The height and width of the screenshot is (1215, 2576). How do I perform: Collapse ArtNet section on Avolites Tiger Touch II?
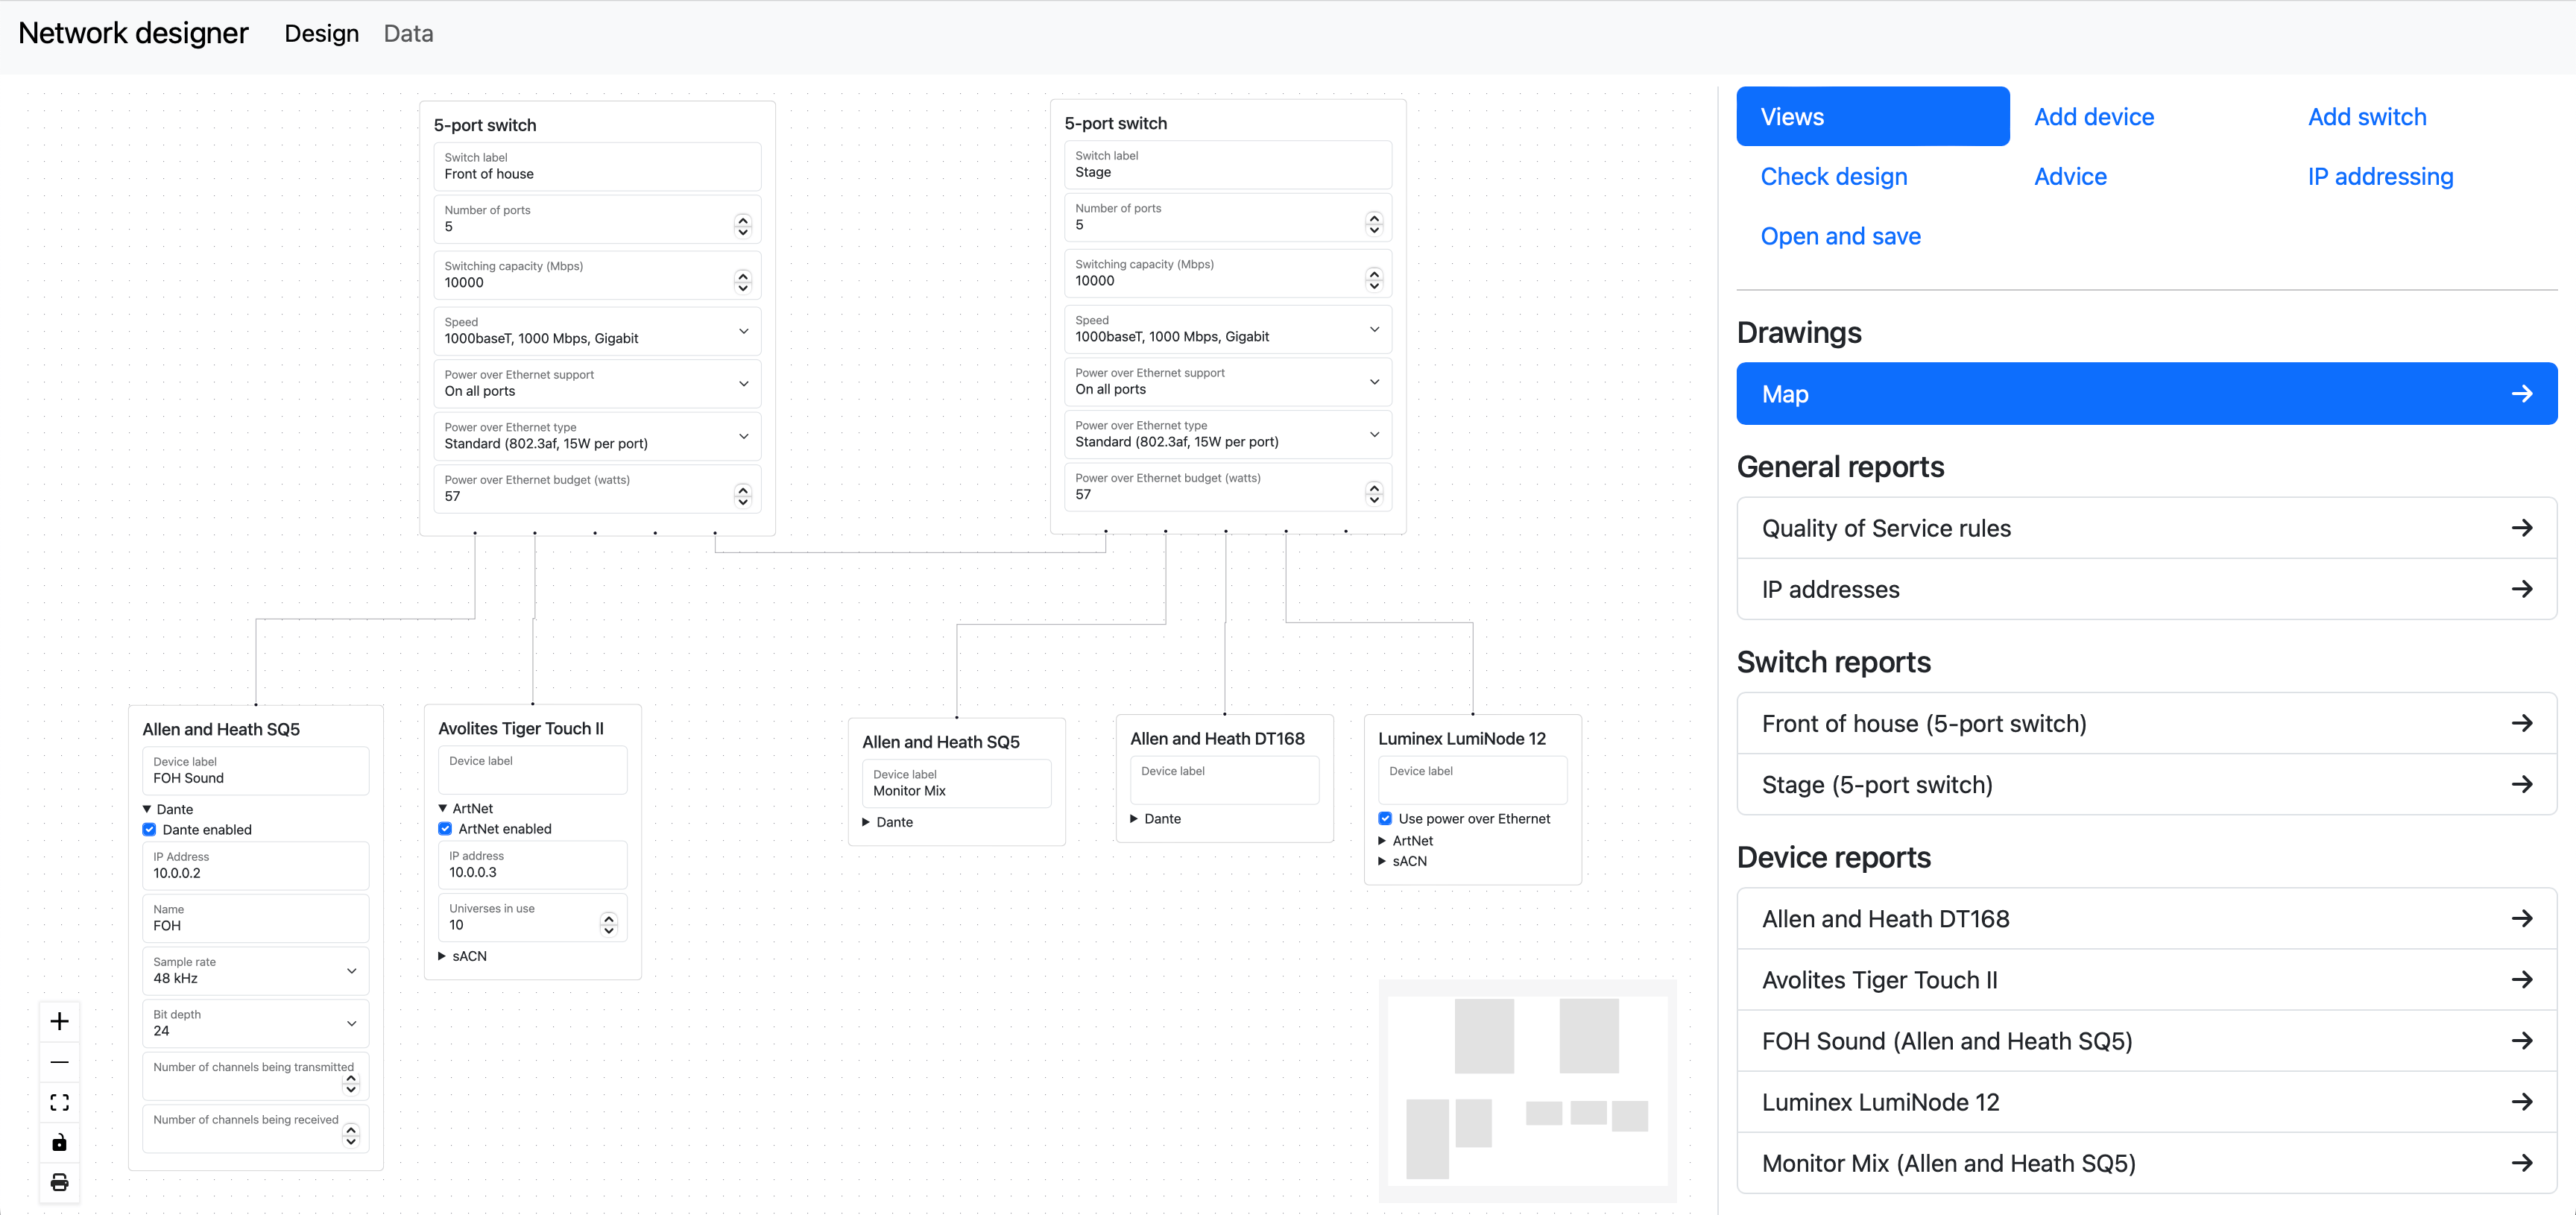466,808
